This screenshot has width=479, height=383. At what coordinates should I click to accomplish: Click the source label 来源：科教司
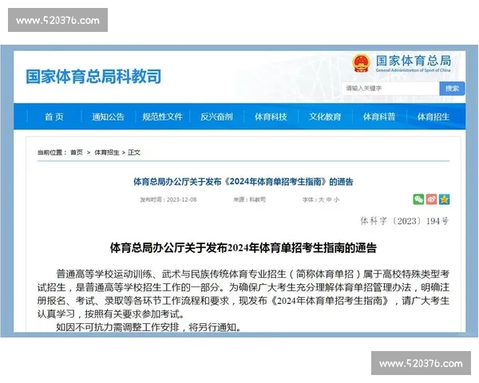pos(250,199)
